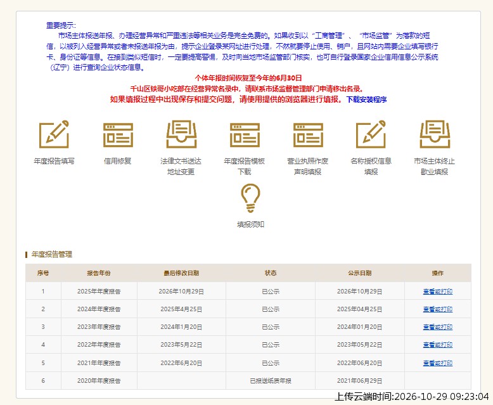Select the 2020年年度报告 cell
Image resolution: width=493 pixels, height=405 pixels.
tap(99, 381)
